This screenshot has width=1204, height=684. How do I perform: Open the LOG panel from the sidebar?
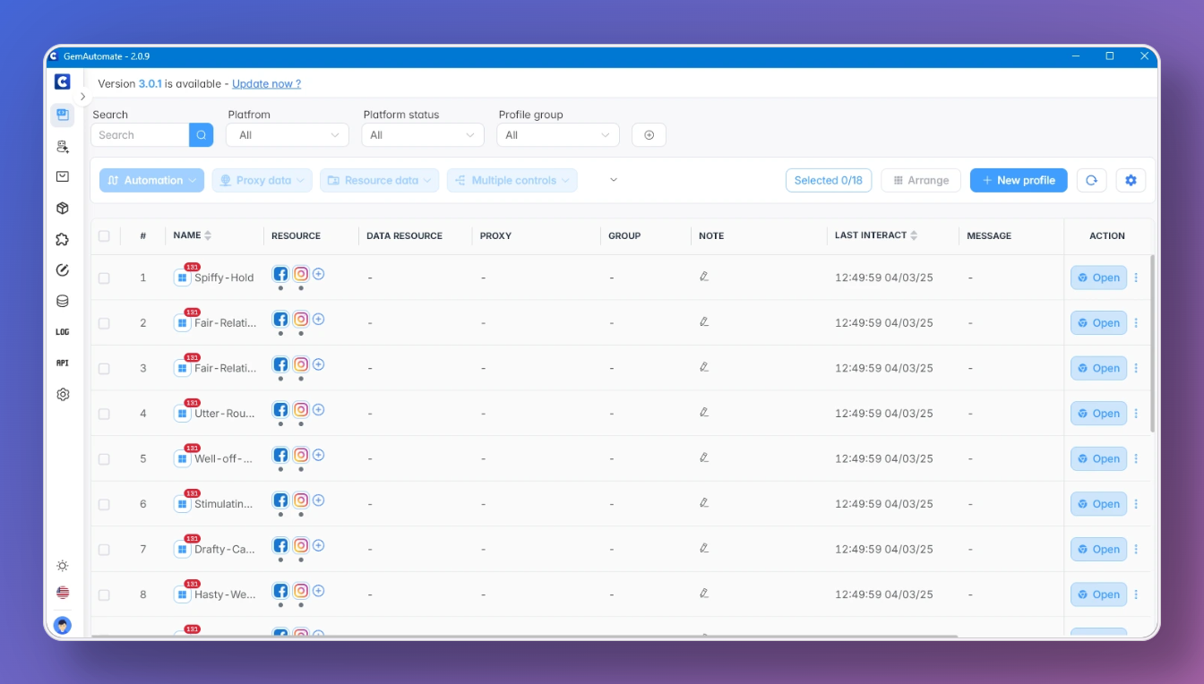[x=62, y=331]
